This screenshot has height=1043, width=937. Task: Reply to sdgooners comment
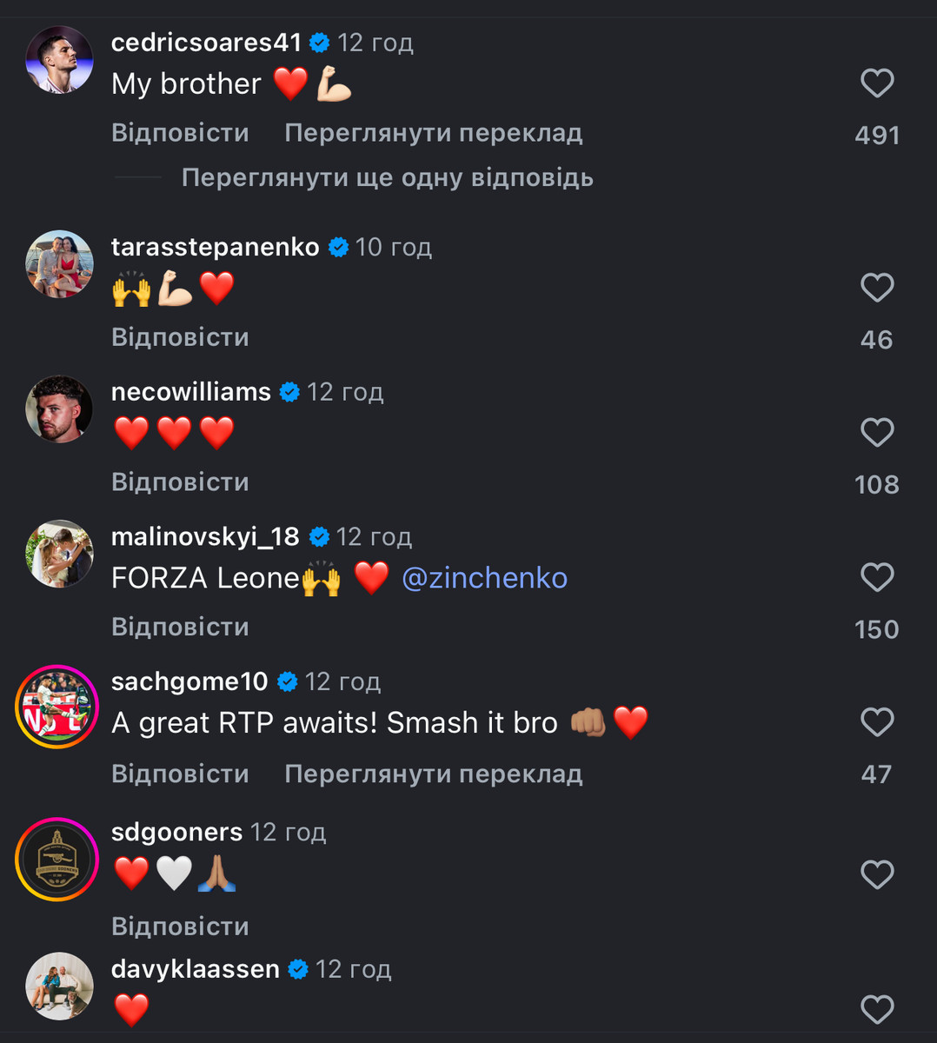(180, 927)
